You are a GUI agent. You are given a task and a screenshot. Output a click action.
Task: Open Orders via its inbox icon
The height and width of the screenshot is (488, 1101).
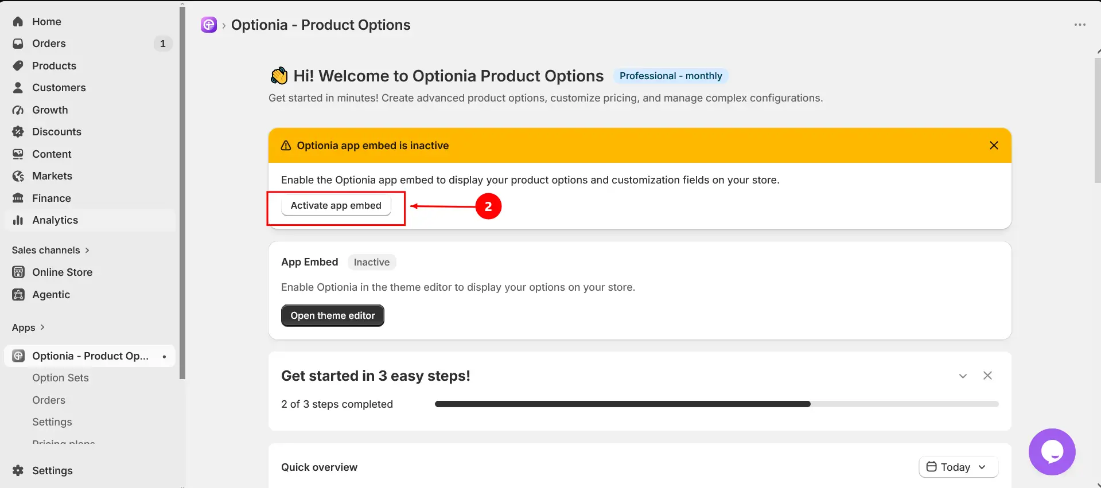tap(18, 44)
